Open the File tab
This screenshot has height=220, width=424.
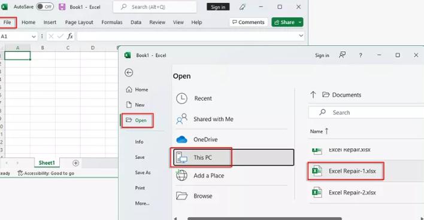click(7, 22)
